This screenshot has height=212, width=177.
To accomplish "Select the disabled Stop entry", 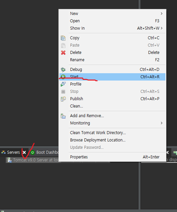I will click(112, 92).
